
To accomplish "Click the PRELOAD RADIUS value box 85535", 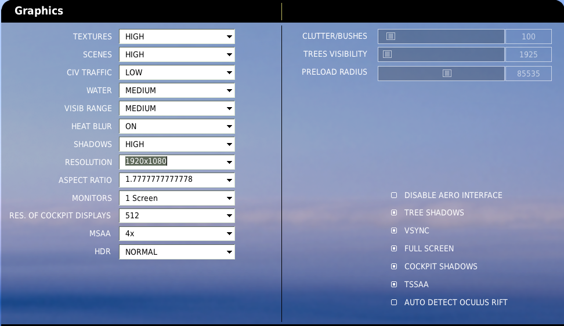I will [529, 74].
